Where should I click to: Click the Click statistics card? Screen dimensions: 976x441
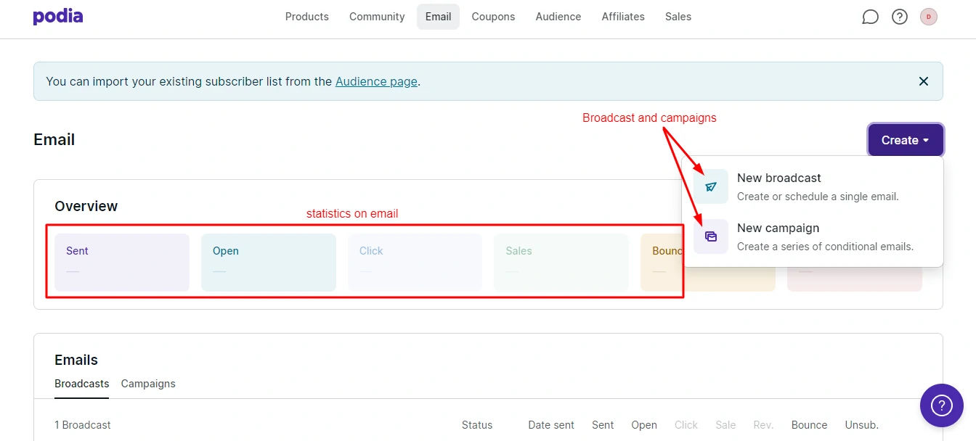415,263
